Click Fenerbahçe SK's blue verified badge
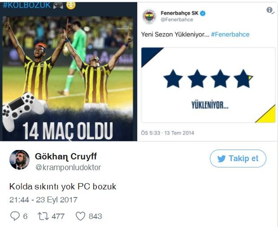 point(203,13)
